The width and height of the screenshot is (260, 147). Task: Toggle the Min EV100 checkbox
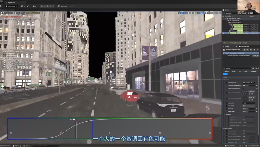pos(227,103)
